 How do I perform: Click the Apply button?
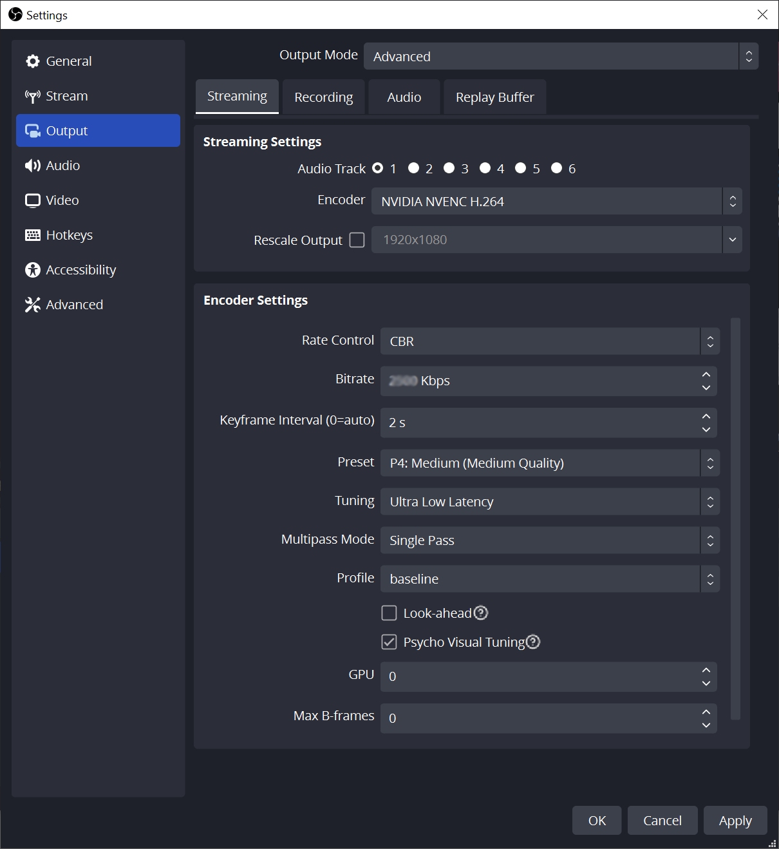coord(735,820)
